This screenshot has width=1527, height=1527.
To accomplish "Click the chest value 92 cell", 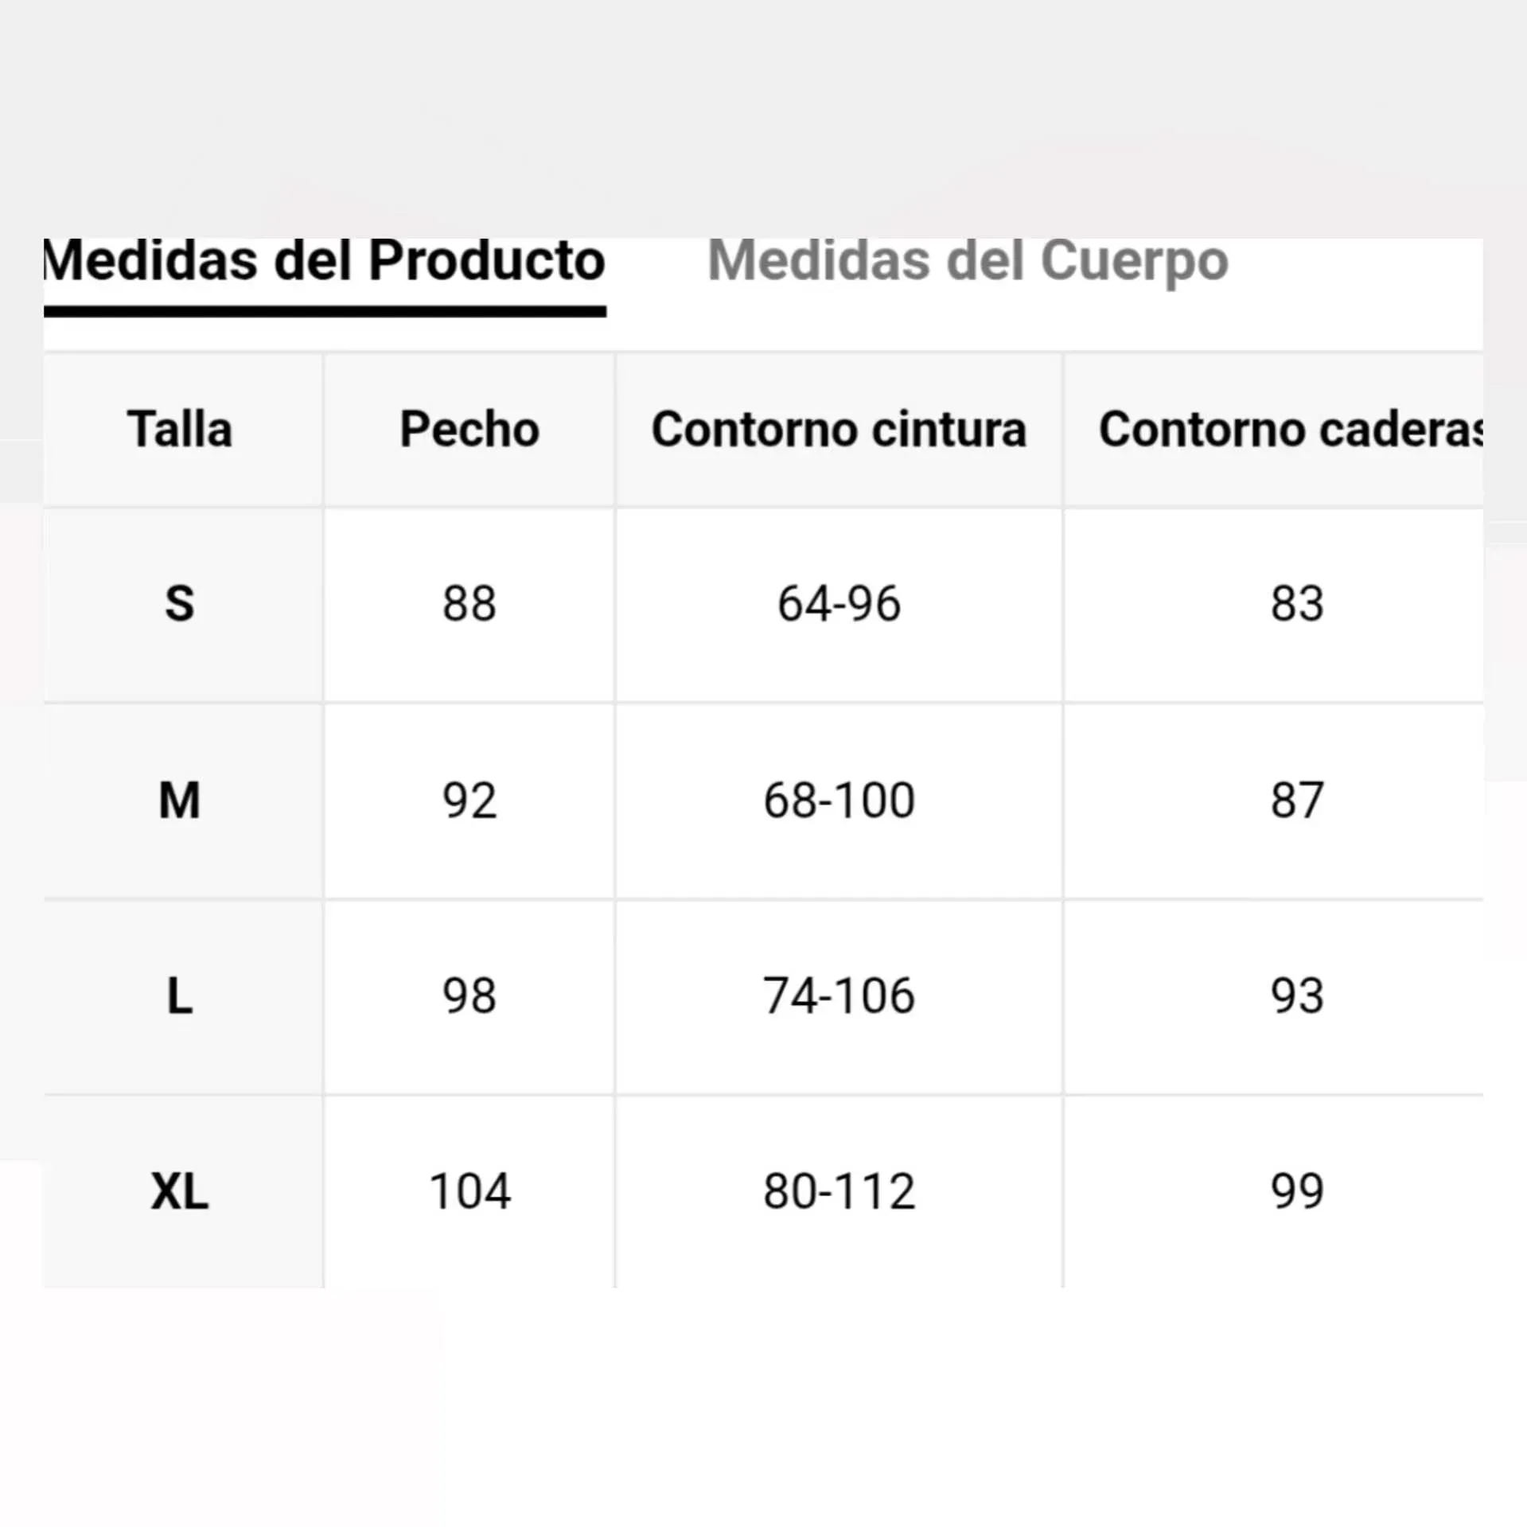I will point(469,800).
